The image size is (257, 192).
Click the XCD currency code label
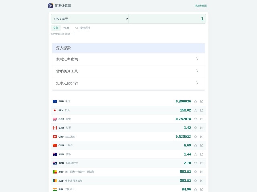coord(61,163)
